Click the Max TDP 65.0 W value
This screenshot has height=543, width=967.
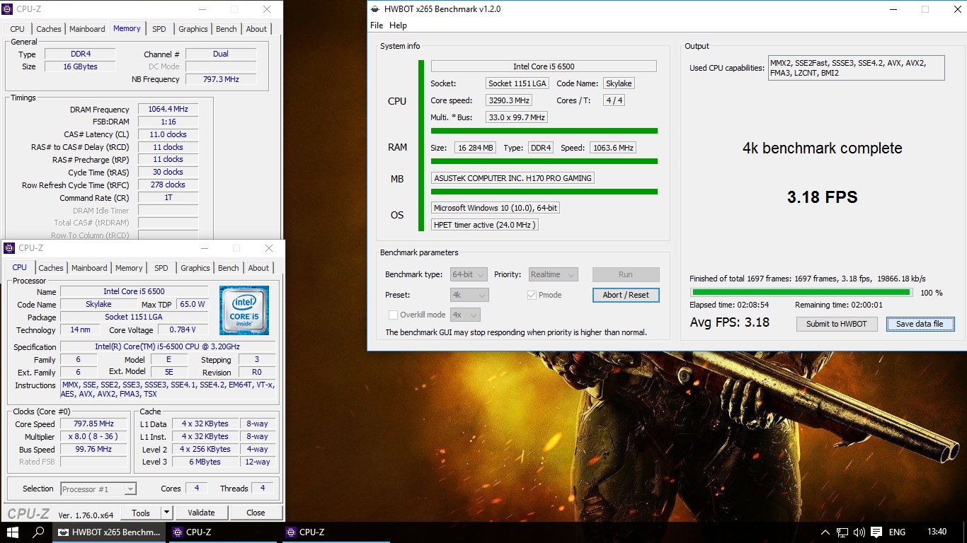192,304
